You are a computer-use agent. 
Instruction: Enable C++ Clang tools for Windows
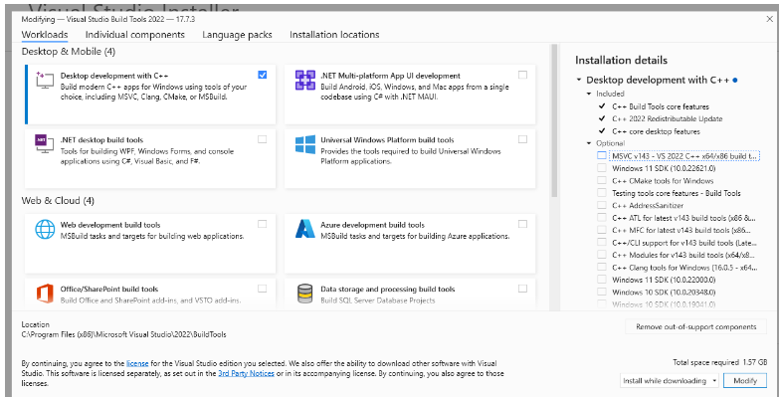pos(602,267)
